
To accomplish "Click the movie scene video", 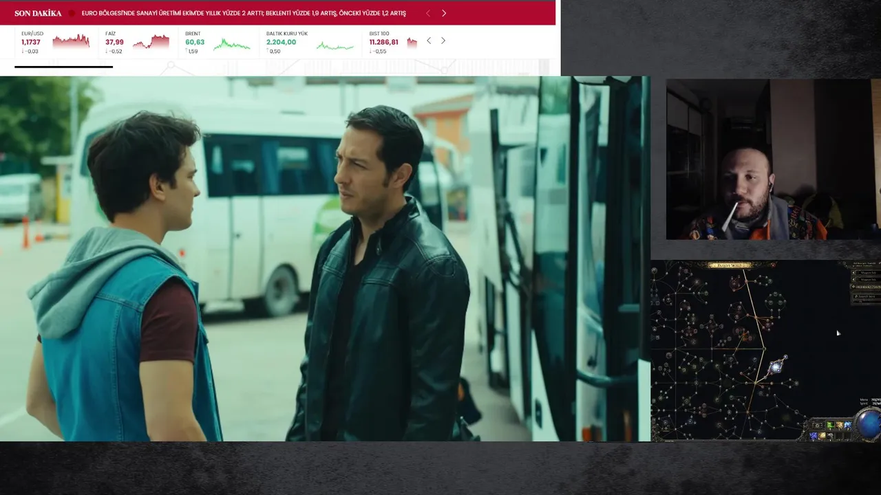I will 325,258.
